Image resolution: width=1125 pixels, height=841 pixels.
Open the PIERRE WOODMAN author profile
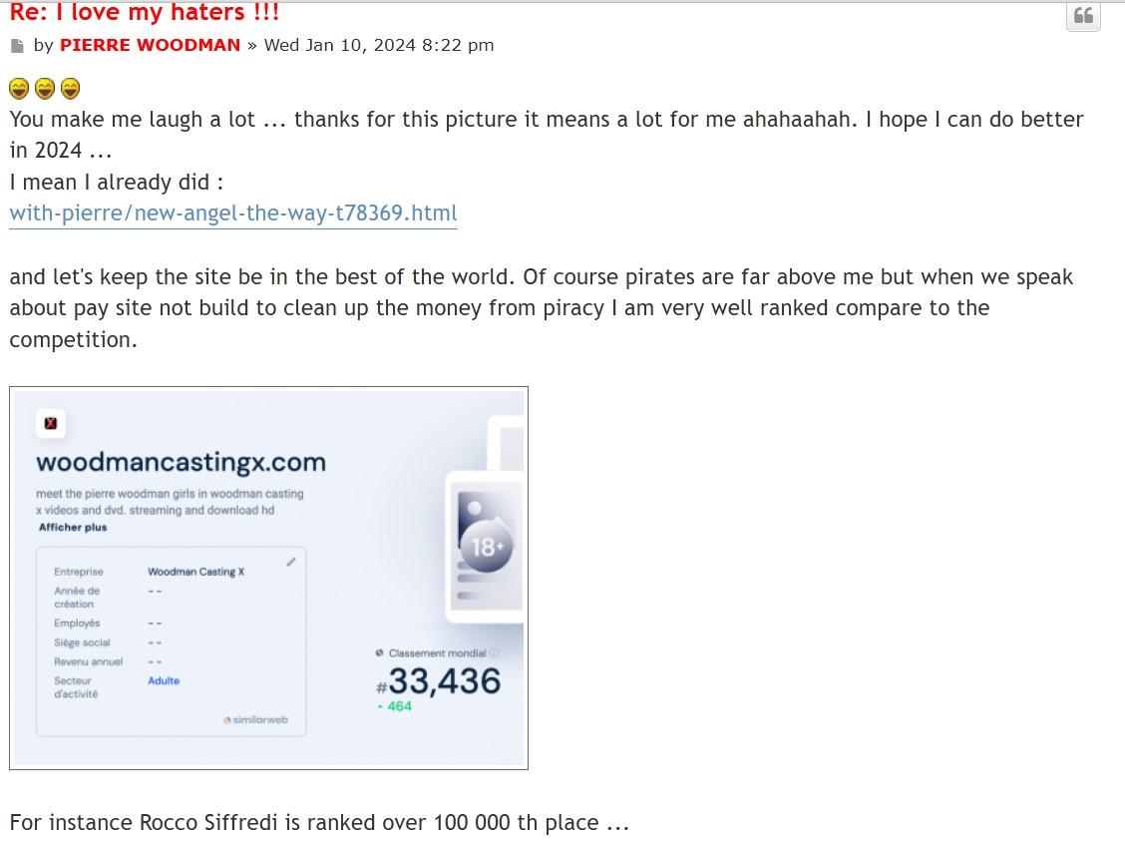coord(150,45)
